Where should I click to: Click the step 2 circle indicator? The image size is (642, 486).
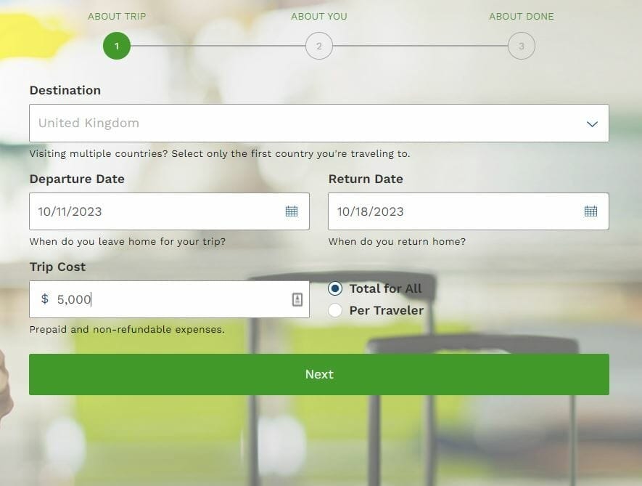(318, 46)
